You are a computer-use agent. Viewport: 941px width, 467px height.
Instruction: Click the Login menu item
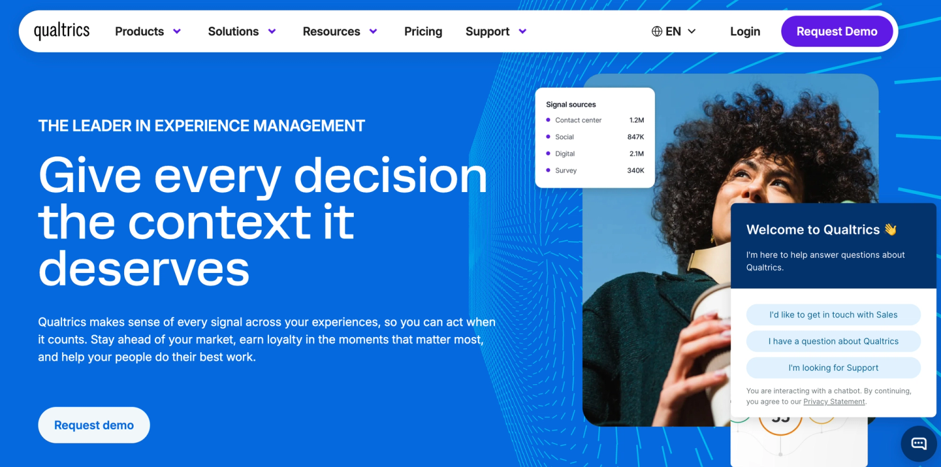pyautogui.click(x=745, y=31)
